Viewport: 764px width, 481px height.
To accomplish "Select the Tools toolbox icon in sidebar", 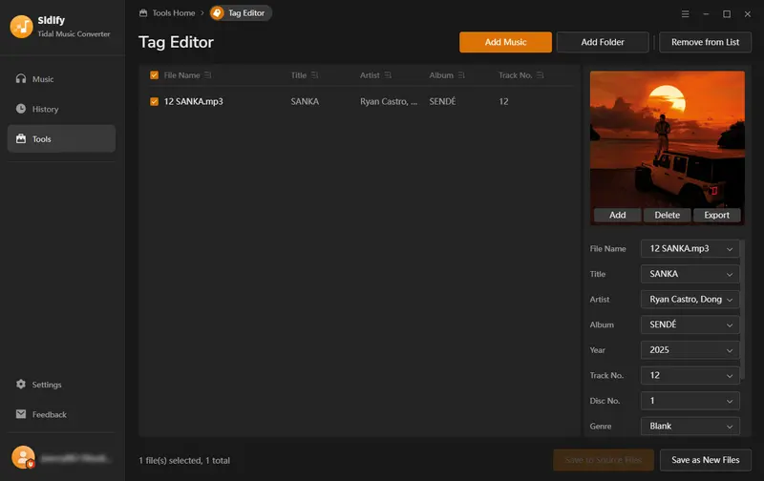I will pyautogui.click(x=20, y=138).
